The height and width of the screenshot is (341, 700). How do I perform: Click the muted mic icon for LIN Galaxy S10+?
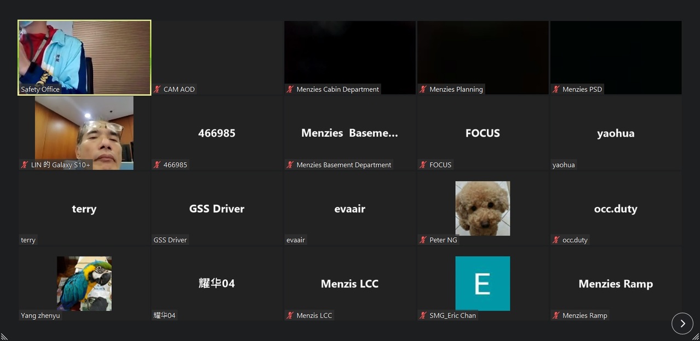(x=25, y=164)
